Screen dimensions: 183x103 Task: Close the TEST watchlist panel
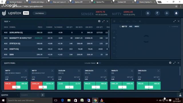(x=108, y=21)
